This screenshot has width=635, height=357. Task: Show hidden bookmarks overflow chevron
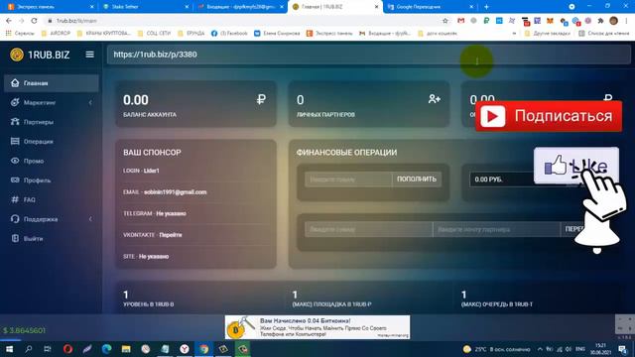(514, 34)
